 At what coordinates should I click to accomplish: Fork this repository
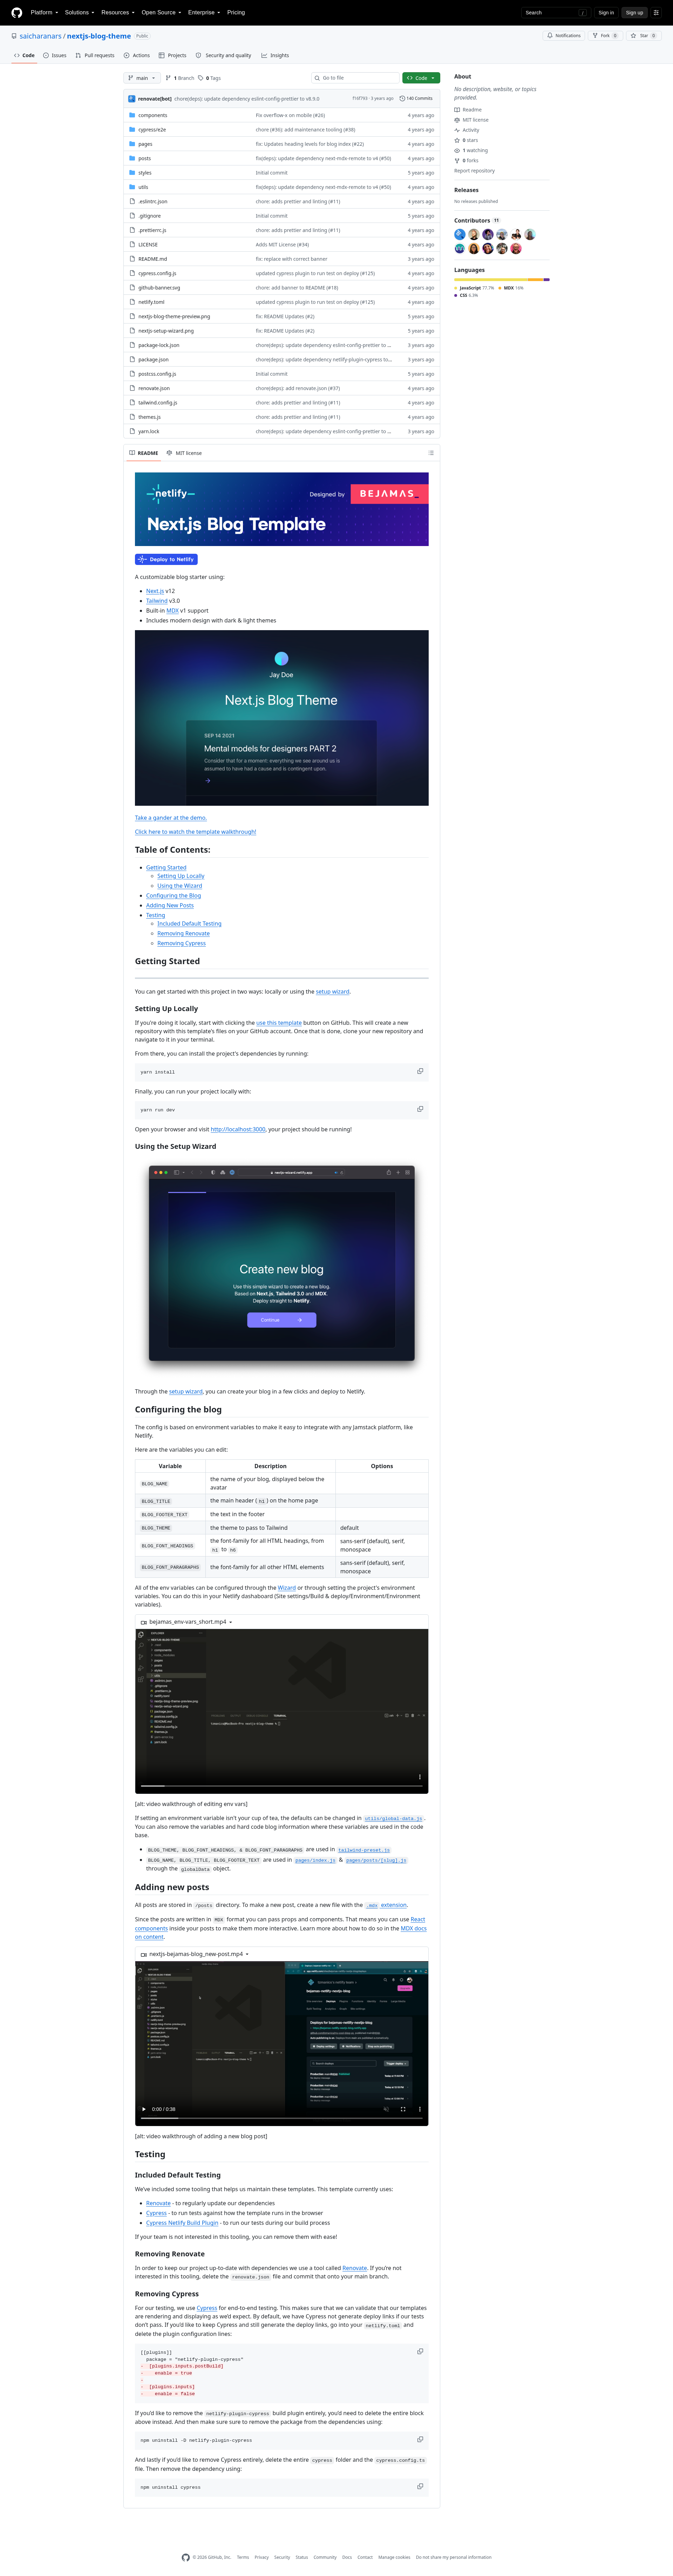coord(605,35)
